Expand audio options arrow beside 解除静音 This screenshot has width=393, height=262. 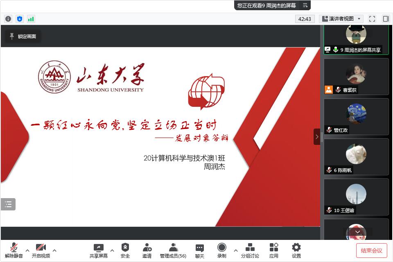[x=27, y=251]
